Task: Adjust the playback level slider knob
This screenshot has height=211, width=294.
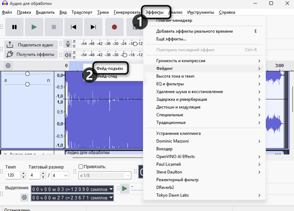Action: tap(125, 55)
